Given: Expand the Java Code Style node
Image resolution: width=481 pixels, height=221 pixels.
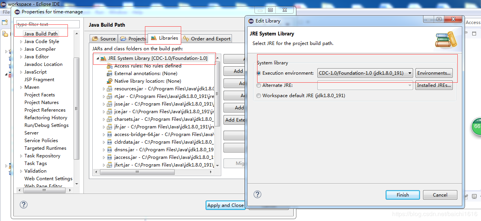Looking at the screenshot, I should tap(21, 42).
